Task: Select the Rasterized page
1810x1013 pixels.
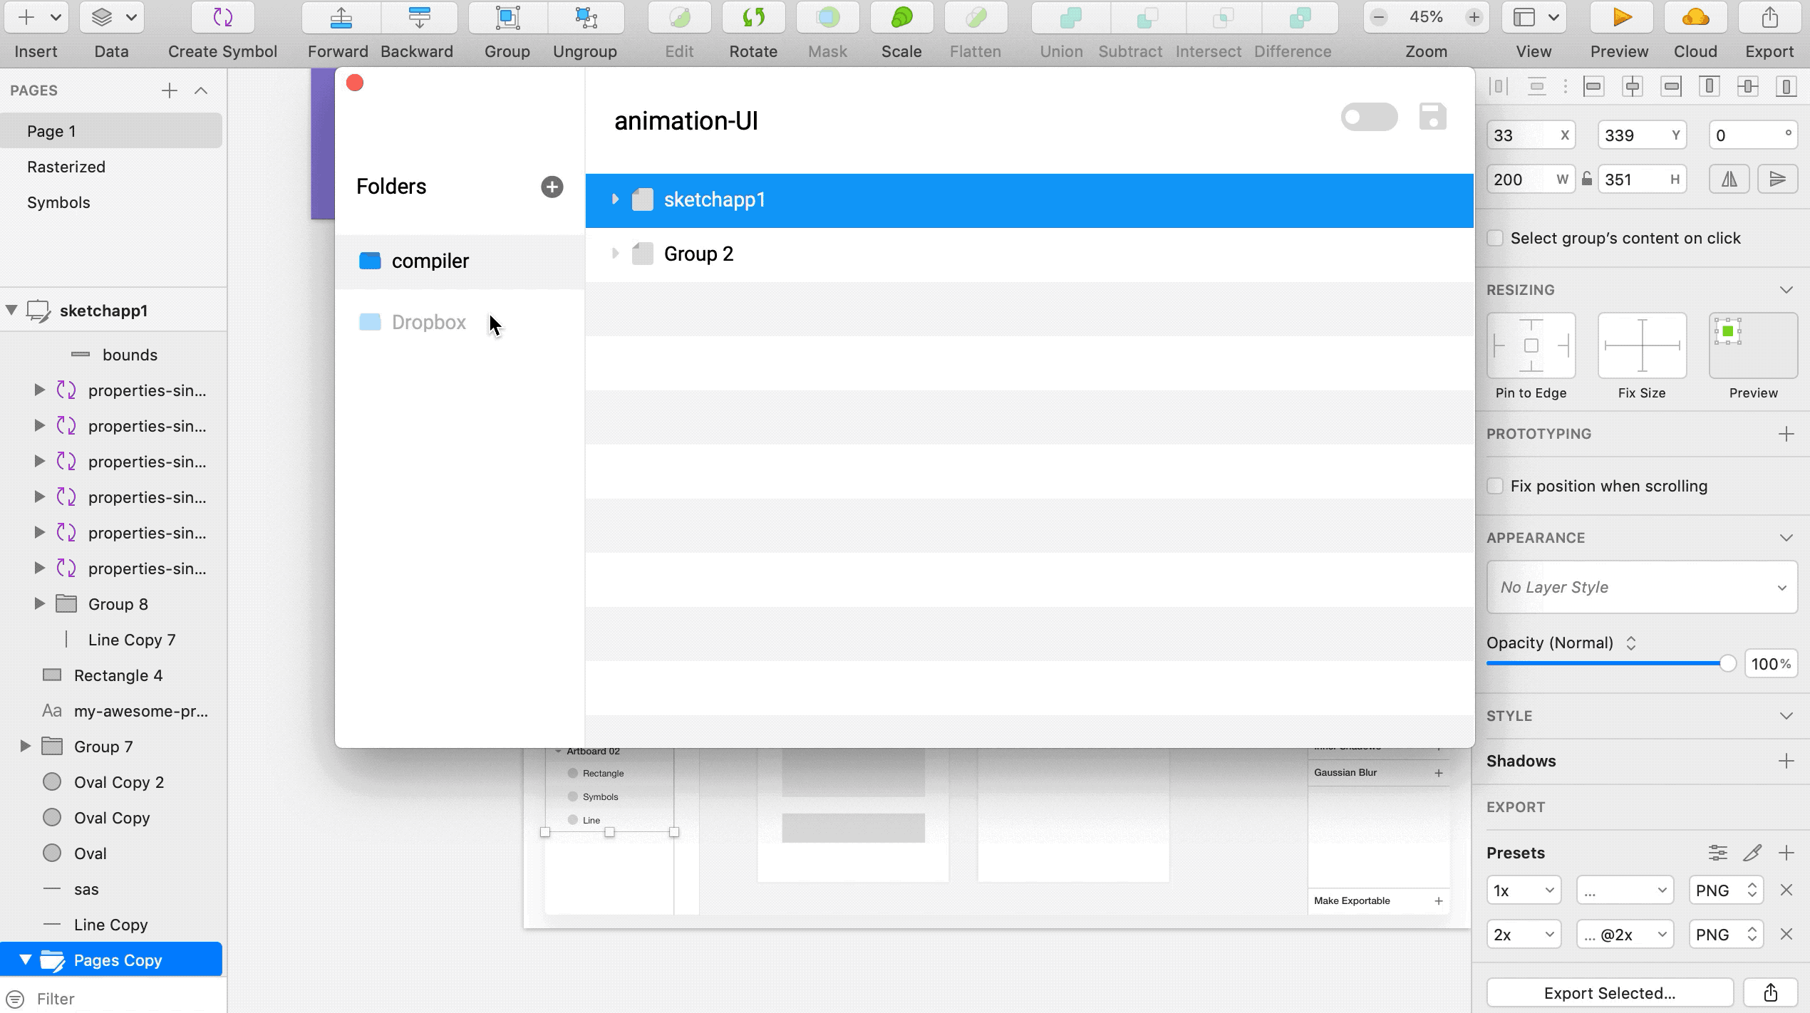Action: [66, 167]
